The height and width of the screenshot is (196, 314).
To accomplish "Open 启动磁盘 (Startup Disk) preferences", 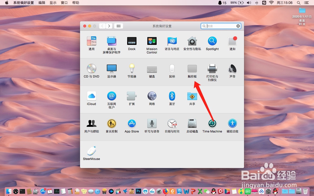I will 192,126.
